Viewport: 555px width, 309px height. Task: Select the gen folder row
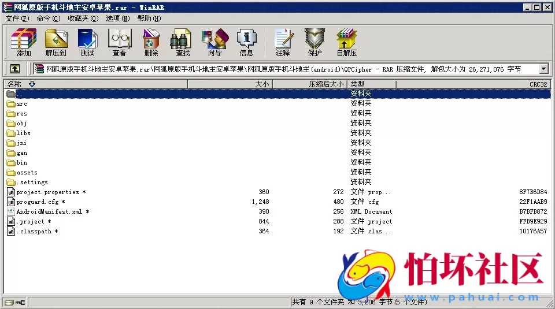tap(277, 152)
